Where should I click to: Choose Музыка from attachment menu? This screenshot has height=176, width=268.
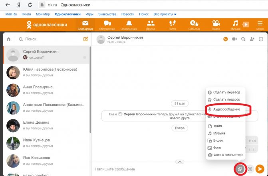pyautogui.click(x=225, y=133)
